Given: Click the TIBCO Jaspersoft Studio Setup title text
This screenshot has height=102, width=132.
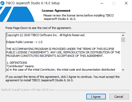Looking at the screenshot, I should pyautogui.click(x=33, y=3).
